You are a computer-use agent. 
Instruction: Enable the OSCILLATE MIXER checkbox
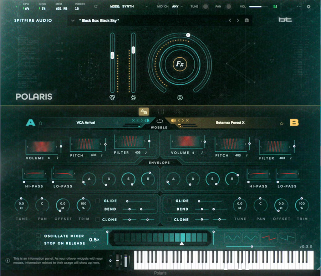pyautogui.click(x=38, y=236)
